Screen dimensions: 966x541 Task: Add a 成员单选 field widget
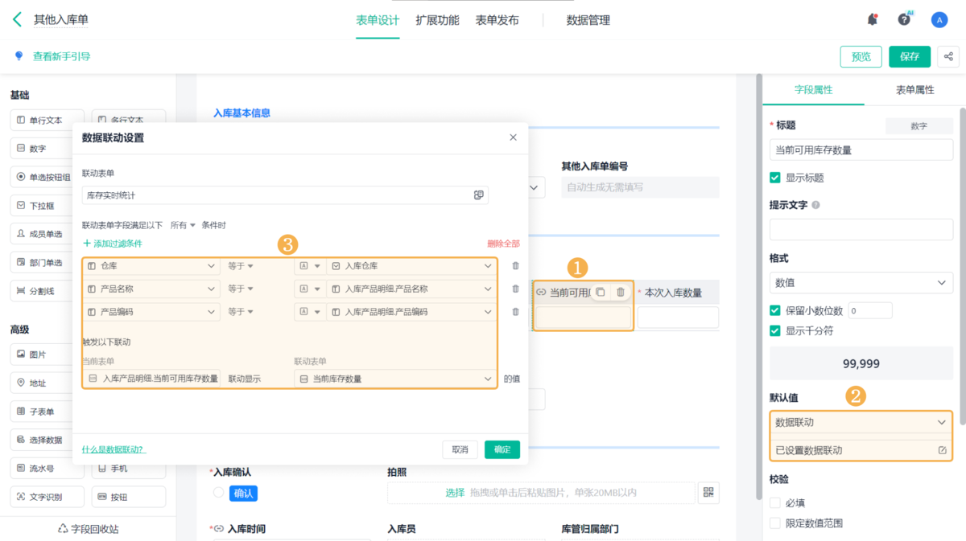click(x=47, y=234)
